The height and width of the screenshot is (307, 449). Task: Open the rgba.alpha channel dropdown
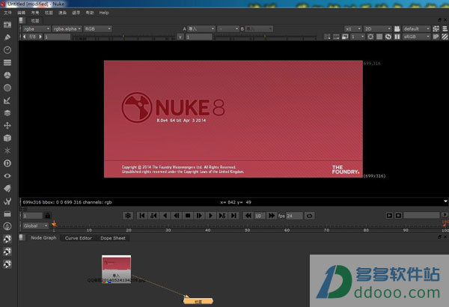coord(67,28)
